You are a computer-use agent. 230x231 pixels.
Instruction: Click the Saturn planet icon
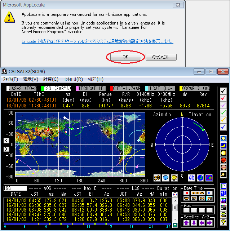[224, 174]
